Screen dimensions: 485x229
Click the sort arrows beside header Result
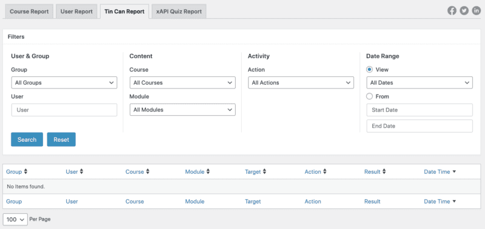pyautogui.click(x=384, y=171)
